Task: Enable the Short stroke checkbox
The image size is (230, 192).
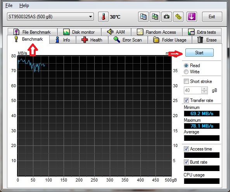Action: [x=186, y=81]
